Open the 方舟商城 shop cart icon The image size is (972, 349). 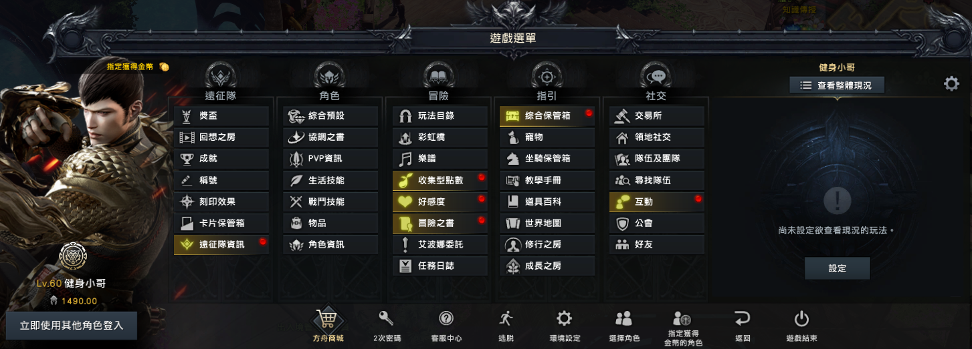[x=328, y=319]
